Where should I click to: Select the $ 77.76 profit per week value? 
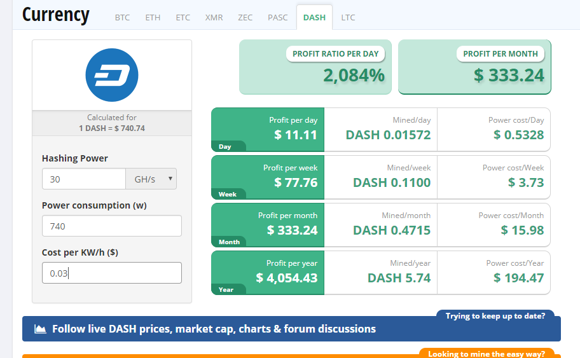pos(296,182)
